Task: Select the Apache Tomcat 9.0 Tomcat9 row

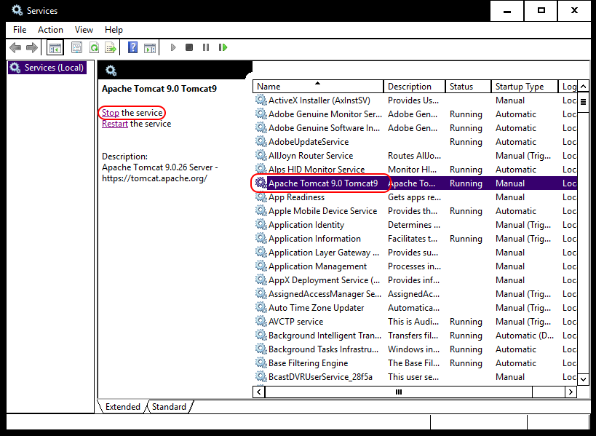Action: 416,183
